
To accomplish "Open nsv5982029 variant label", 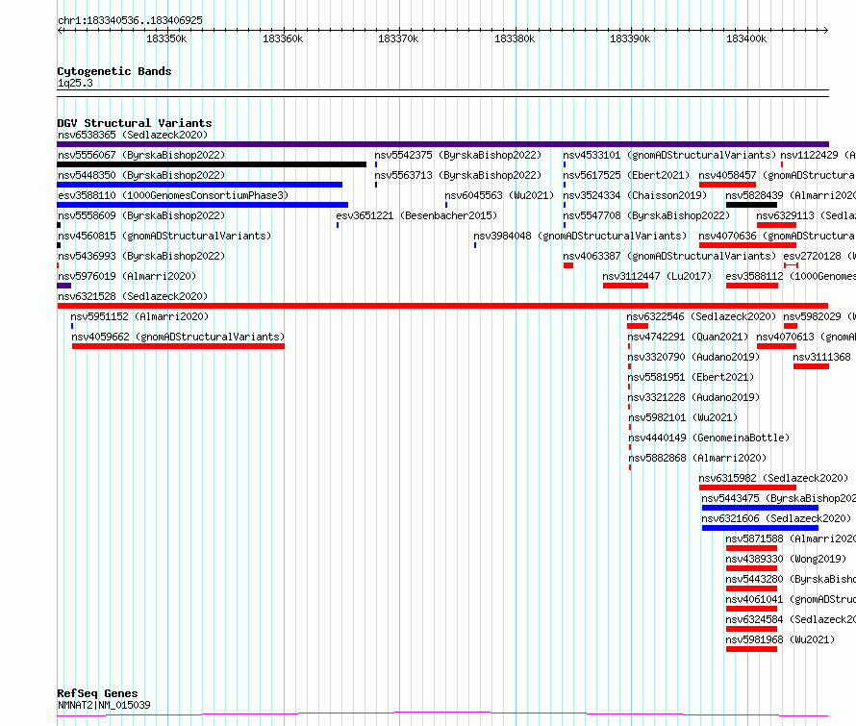I will point(819,316).
